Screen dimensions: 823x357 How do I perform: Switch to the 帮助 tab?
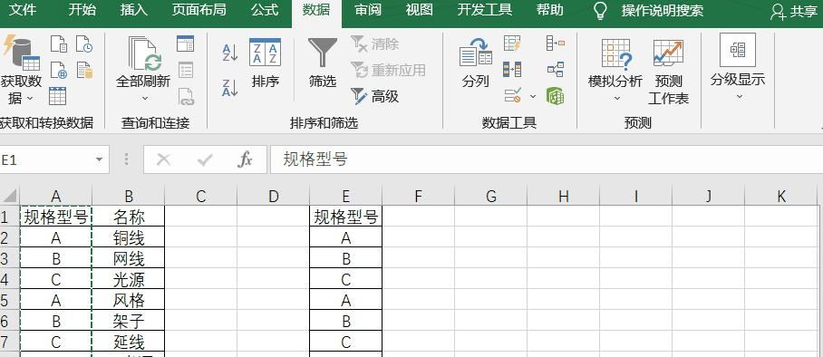[x=550, y=10]
